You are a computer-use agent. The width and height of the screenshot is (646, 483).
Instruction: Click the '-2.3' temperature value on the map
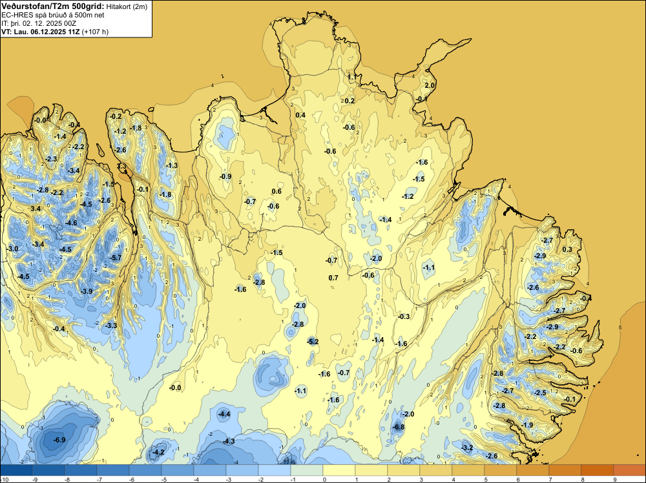pyautogui.click(x=51, y=159)
